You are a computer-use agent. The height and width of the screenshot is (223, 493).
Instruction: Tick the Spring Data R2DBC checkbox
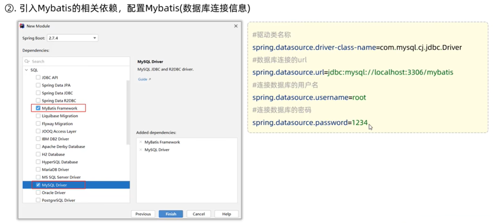[x=38, y=100]
